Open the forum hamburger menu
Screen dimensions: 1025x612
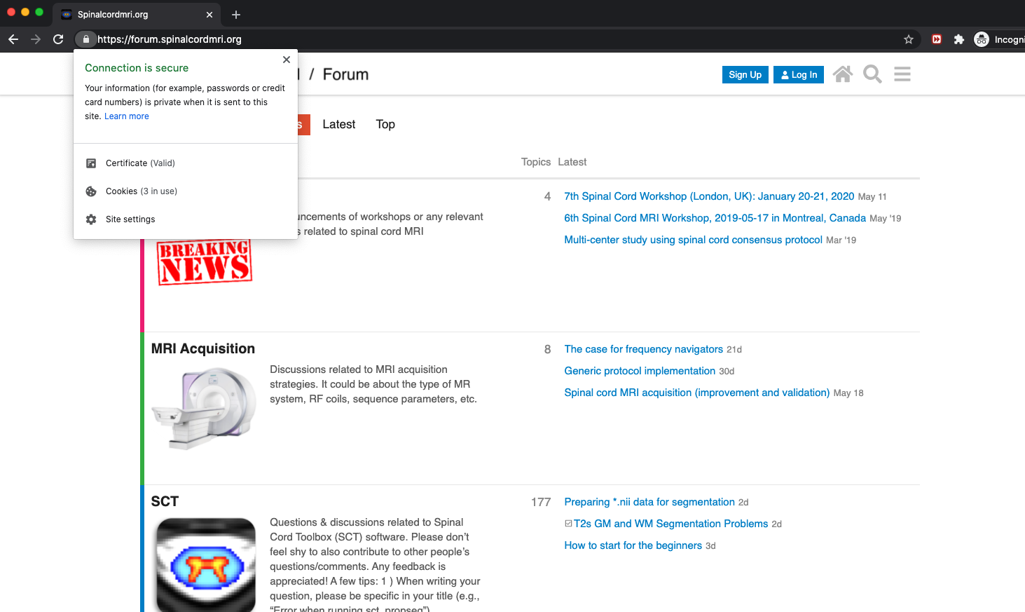(x=902, y=74)
